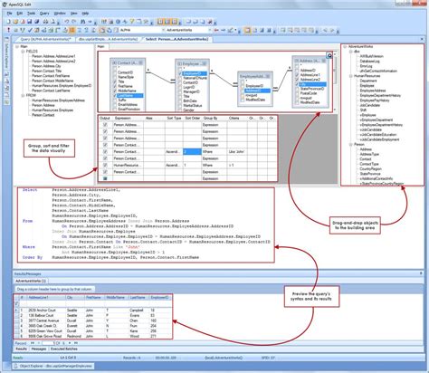
Task: Collapse the Person schema node in right tree
Action: (x=351, y=144)
